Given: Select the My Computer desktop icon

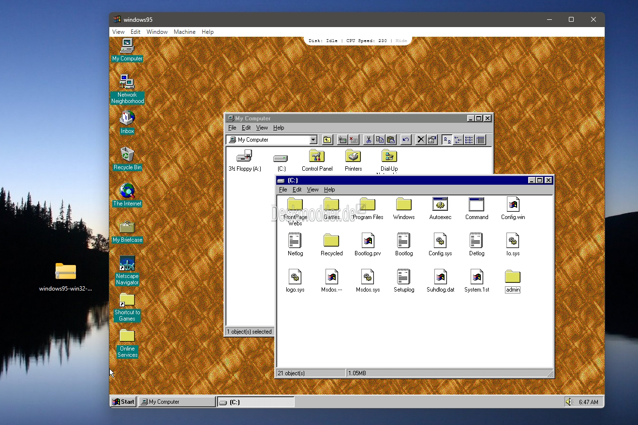Looking at the screenshot, I should coord(127,50).
